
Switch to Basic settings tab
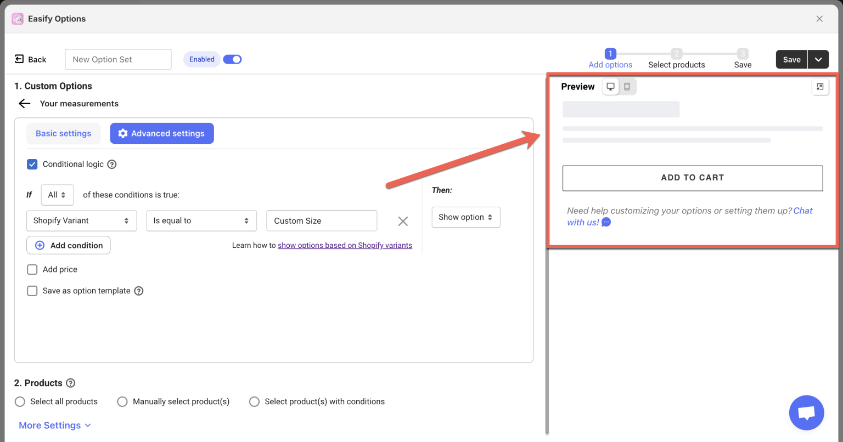pyautogui.click(x=63, y=133)
